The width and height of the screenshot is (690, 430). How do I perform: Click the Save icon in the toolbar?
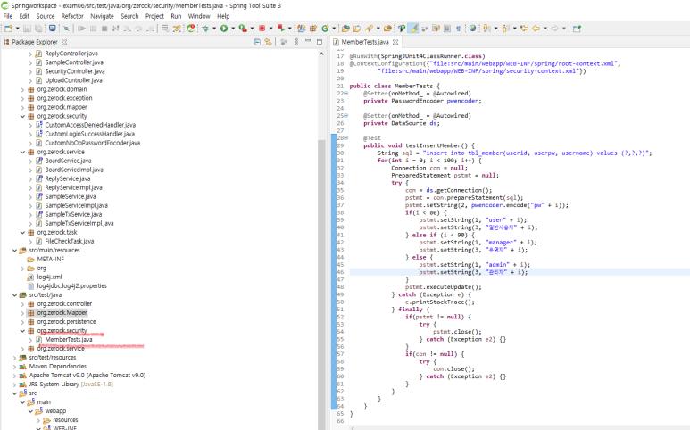tap(27, 29)
